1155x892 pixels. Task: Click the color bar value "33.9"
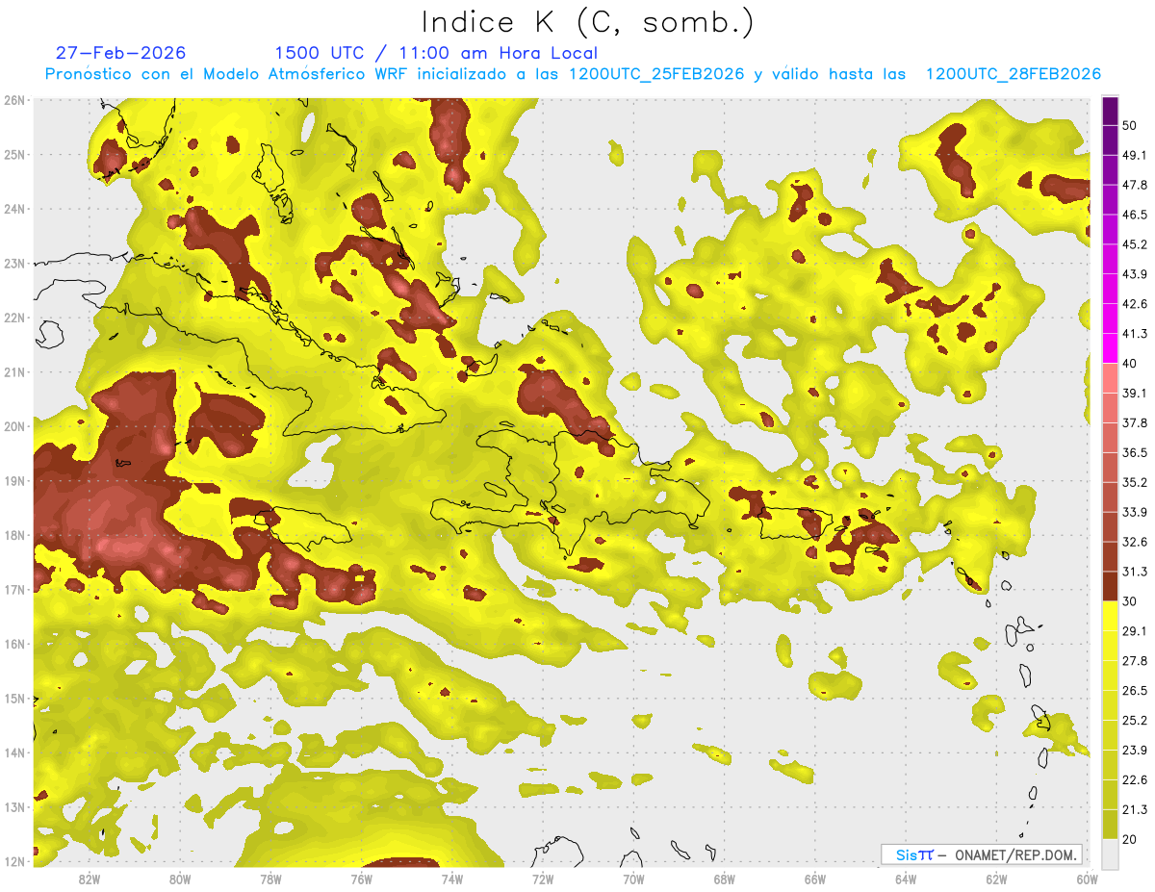point(1135,512)
